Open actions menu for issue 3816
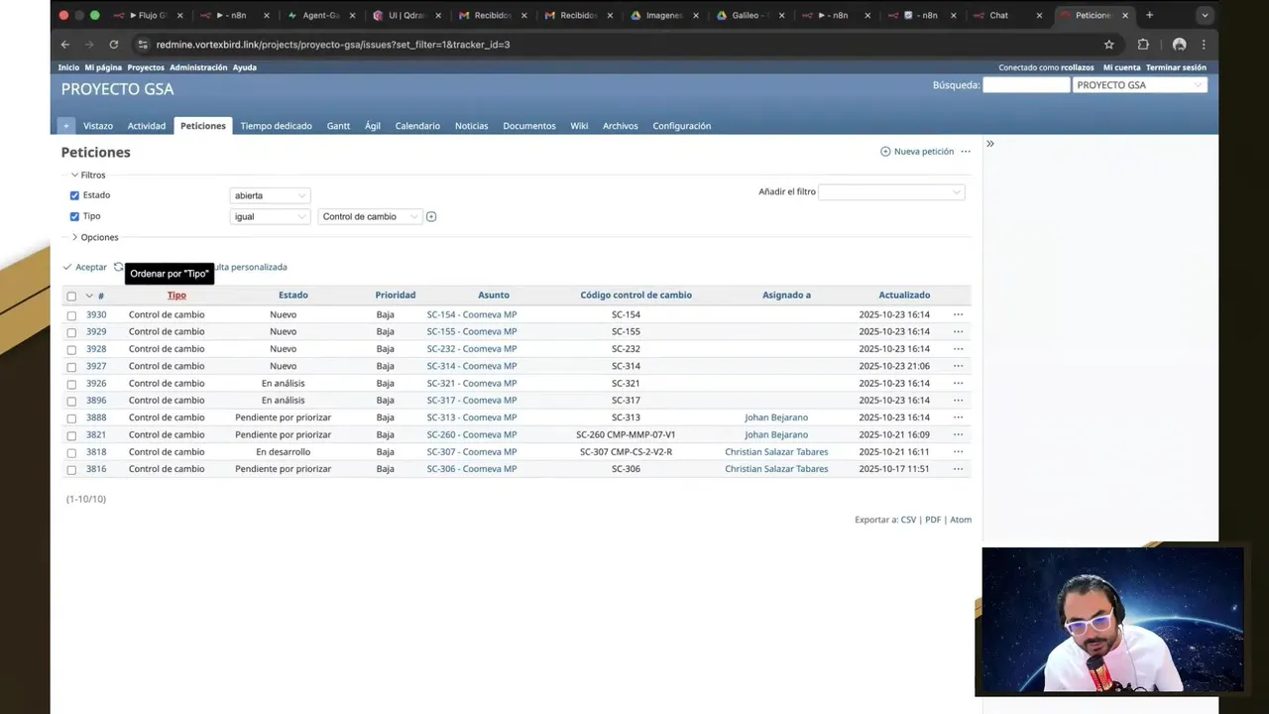This screenshot has height=714, width=1269. (958, 469)
